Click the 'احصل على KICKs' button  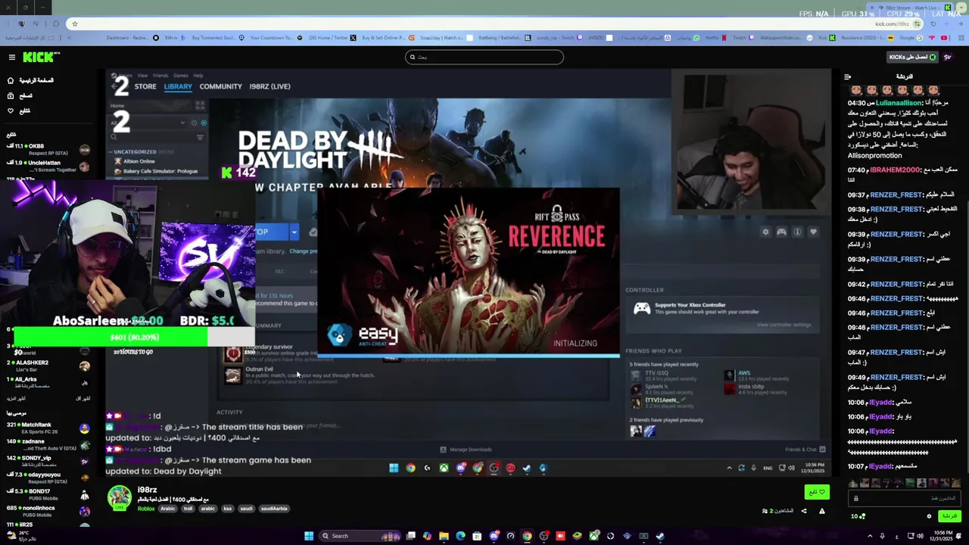tap(912, 57)
